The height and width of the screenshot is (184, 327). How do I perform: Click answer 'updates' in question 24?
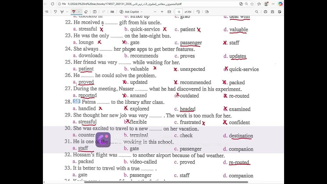point(238,56)
